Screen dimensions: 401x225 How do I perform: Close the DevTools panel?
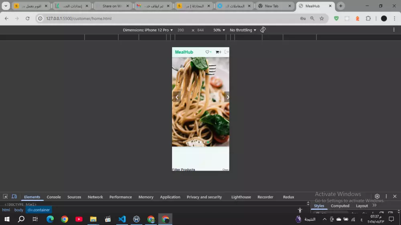[395, 197]
